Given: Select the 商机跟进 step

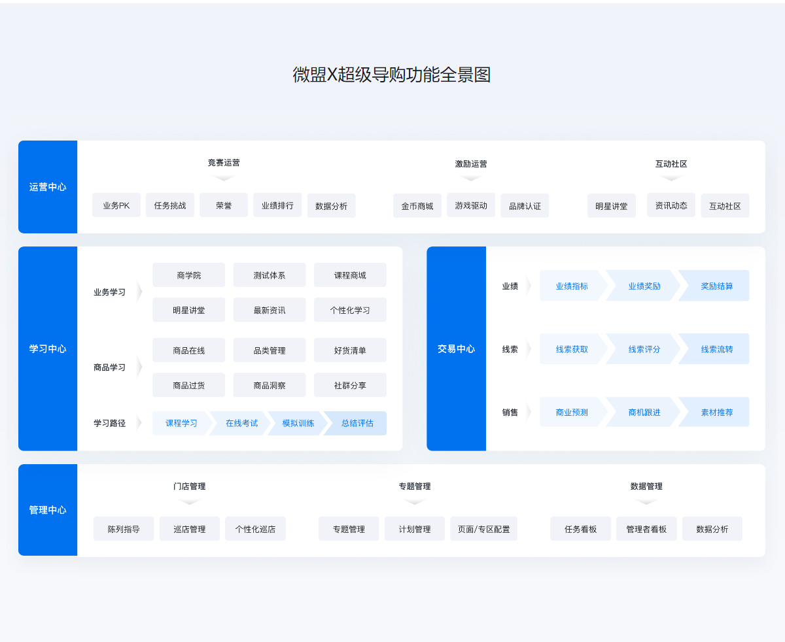Looking at the screenshot, I should tap(644, 413).
